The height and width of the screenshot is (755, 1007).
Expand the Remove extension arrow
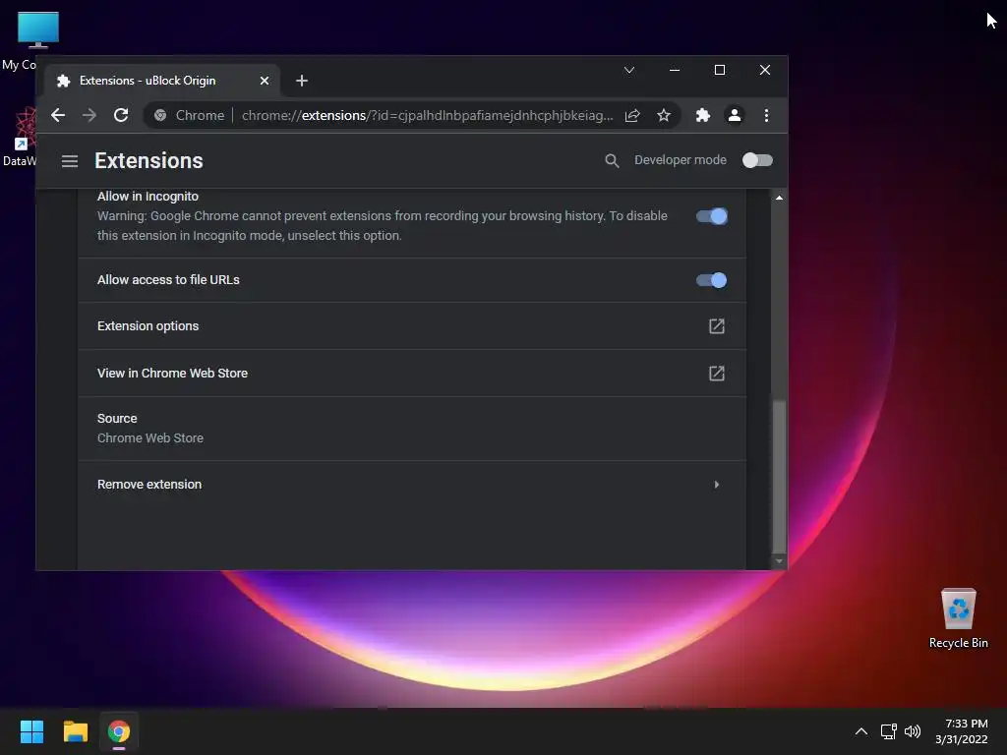pyautogui.click(x=717, y=485)
